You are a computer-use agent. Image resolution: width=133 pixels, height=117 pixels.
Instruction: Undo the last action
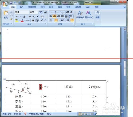15,3
